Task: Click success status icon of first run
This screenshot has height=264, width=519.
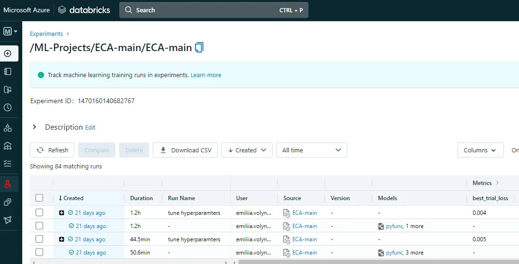Action: pos(70,213)
